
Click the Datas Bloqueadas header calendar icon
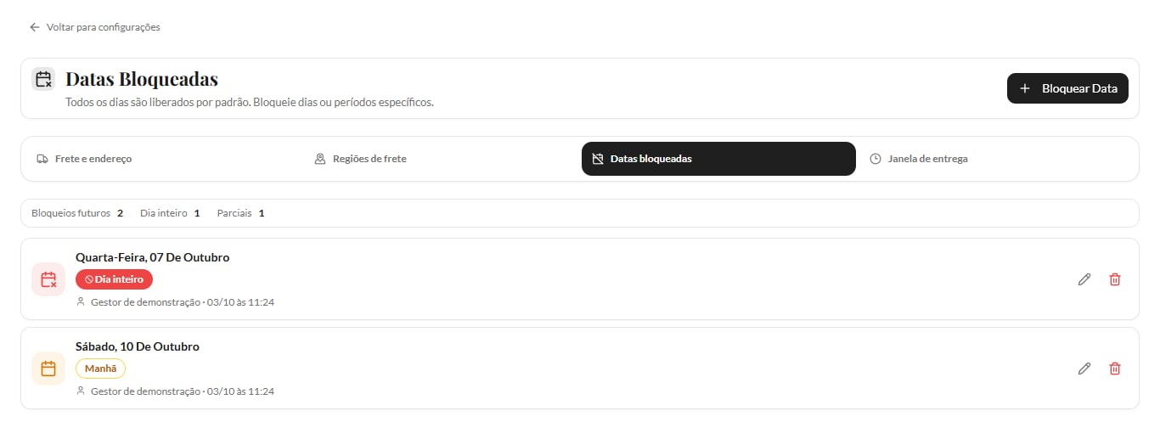click(x=43, y=80)
